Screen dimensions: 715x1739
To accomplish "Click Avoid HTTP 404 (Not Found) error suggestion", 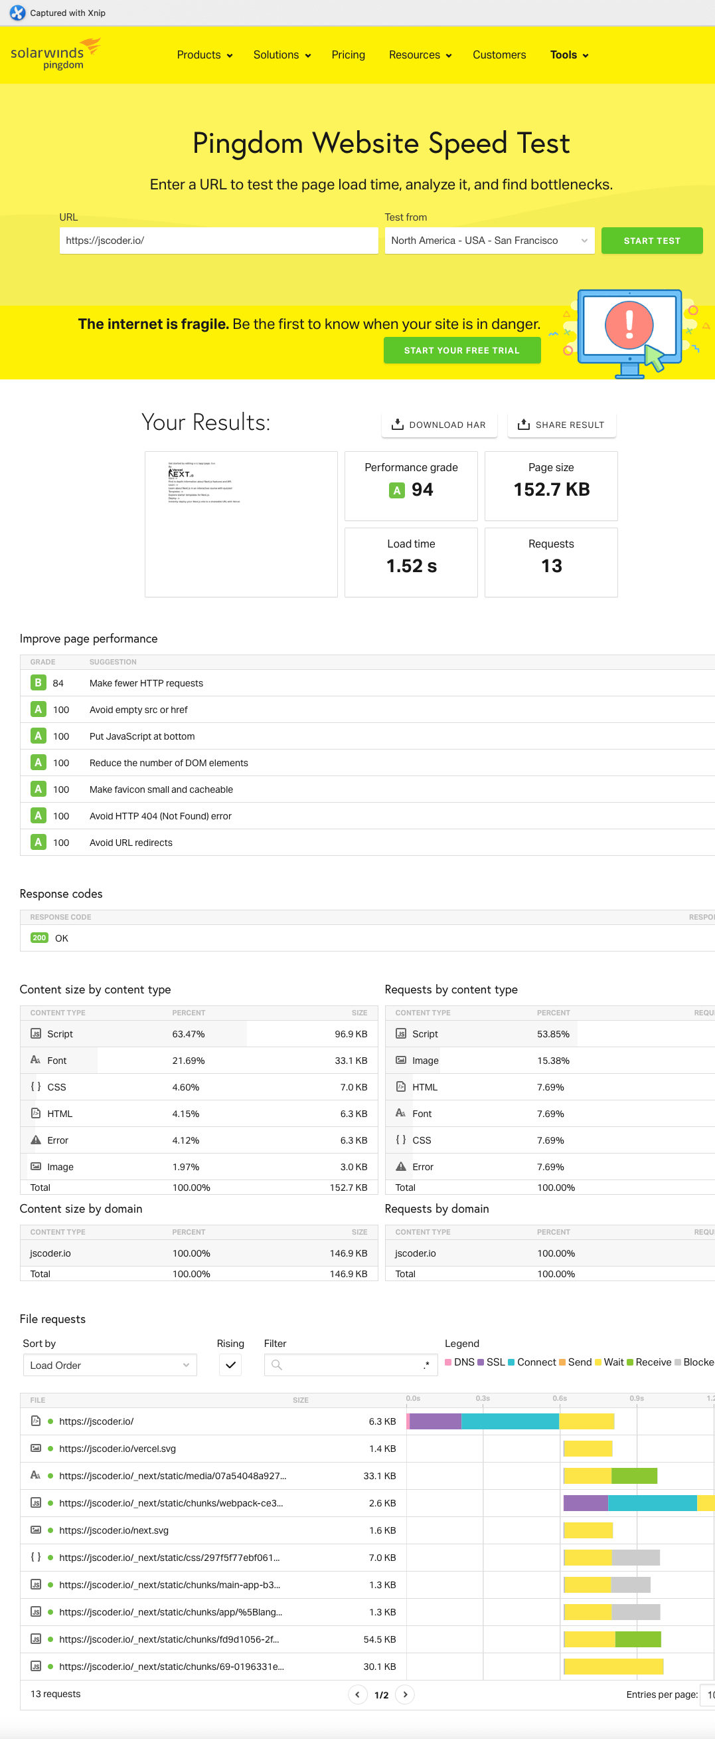I will coord(368,815).
